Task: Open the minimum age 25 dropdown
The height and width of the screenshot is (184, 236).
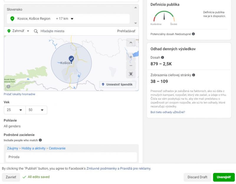Action: tap(15, 110)
